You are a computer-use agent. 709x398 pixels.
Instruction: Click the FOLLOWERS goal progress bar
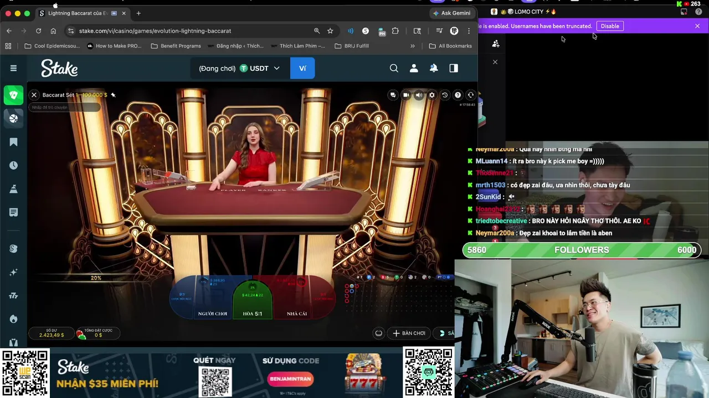click(582, 250)
